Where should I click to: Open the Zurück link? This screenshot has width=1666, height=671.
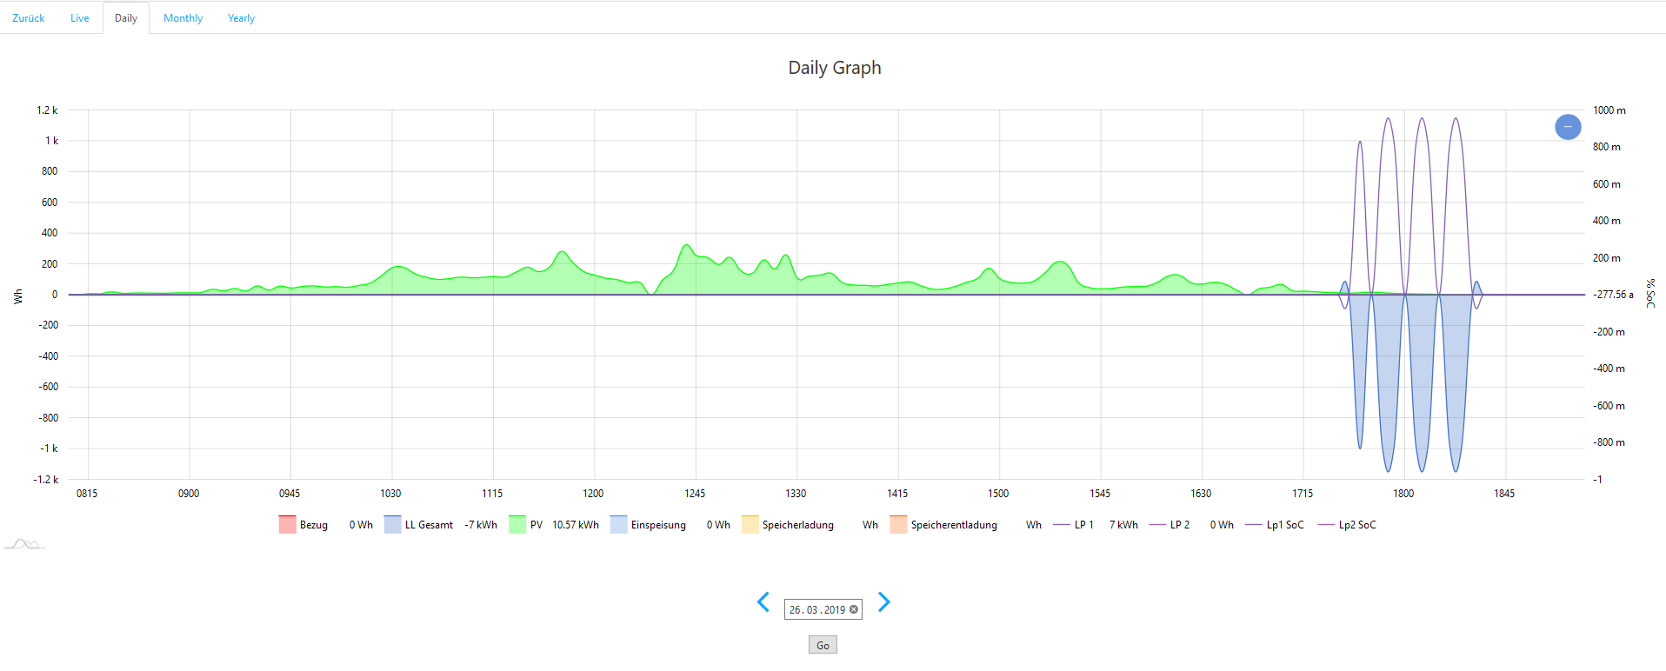29,18
